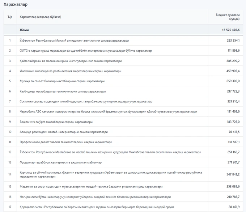Select the Ногиронлиги бўлган шахслар интернат уйлари row
The image size is (246, 212).
coord(95,197)
